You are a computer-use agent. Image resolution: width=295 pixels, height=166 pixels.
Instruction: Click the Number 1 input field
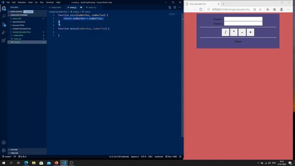tap(243, 19)
